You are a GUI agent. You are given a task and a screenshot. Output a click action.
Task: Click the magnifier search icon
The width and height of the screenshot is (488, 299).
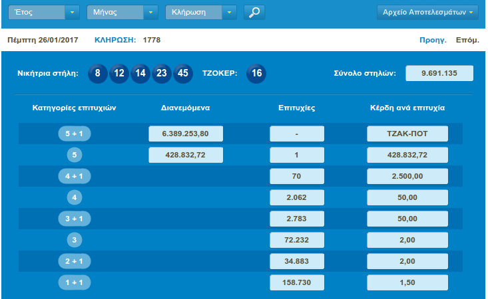click(x=254, y=12)
